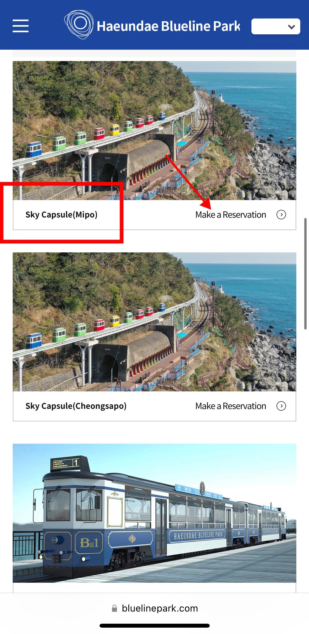This screenshot has width=309, height=634.
Task: Open the language dropdown in header
Action: 276,26
